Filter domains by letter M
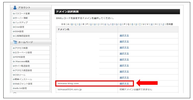The image size is (193, 100). (x=113, y=24)
